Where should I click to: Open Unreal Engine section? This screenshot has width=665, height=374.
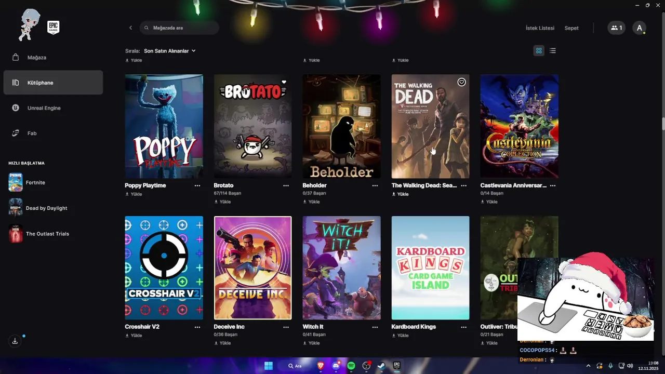pos(53,108)
